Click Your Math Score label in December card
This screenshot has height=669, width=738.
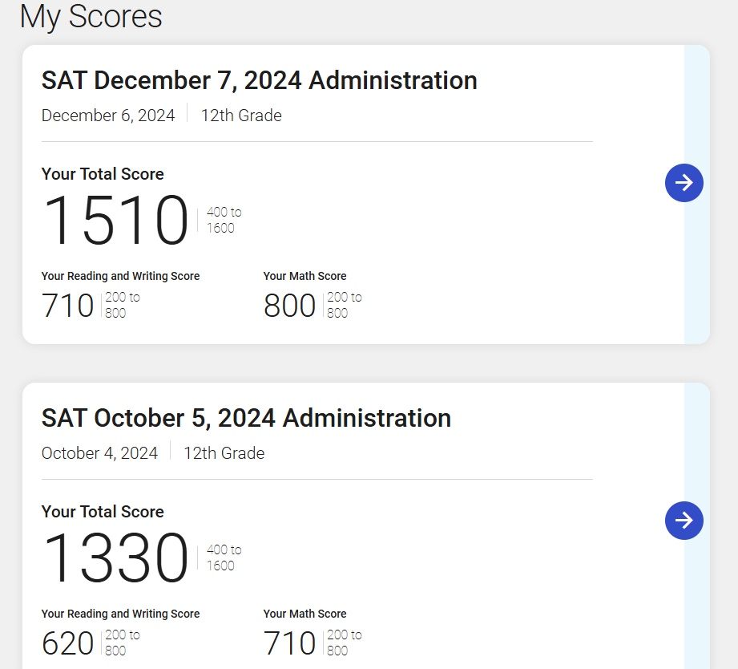(305, 276)
